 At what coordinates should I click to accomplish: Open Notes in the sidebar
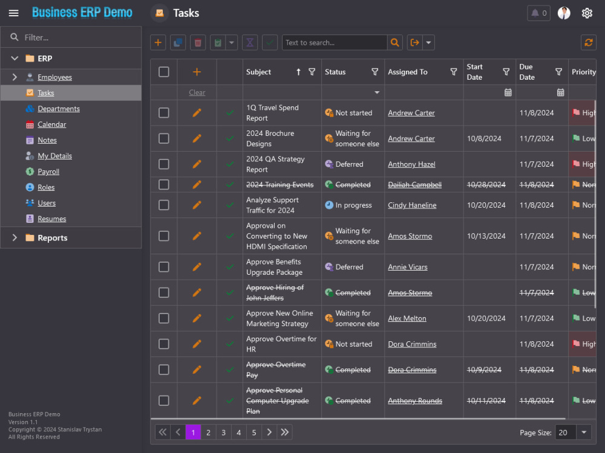47,140
